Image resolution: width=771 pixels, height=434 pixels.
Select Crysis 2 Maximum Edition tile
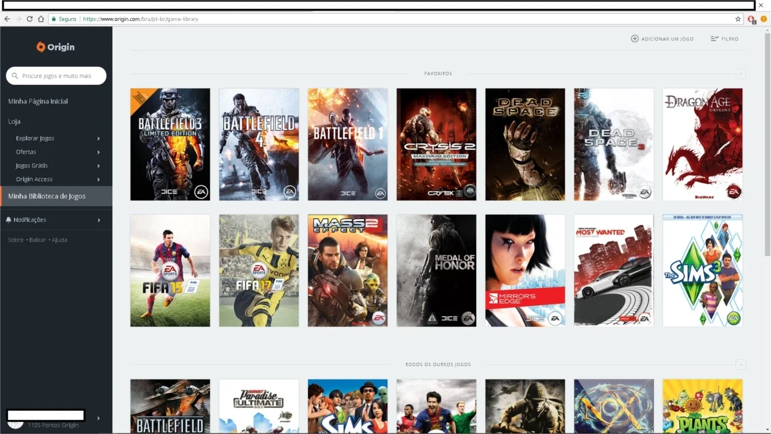[436, 144]
